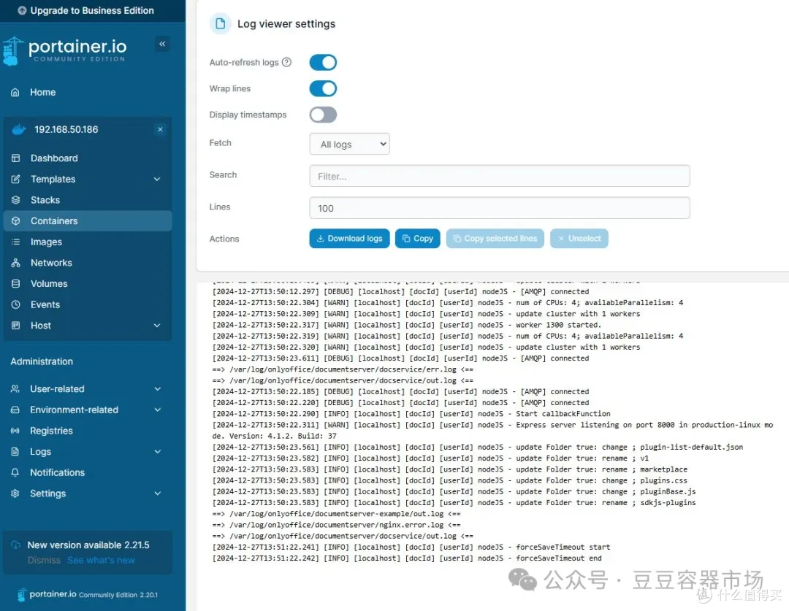
Task: Click the Host icon in sidebar
Action: click(15, 326)
